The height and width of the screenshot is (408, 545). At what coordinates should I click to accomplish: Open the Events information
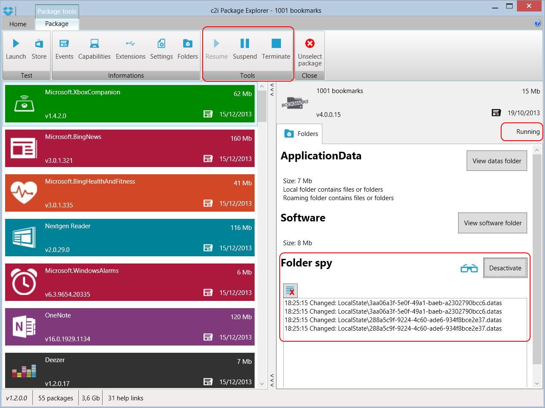tap(64, 49)
